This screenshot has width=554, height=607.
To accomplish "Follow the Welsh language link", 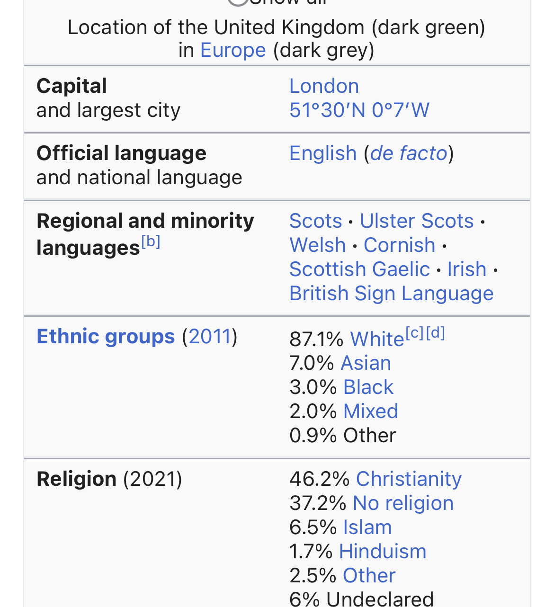I will click(317, 245).
